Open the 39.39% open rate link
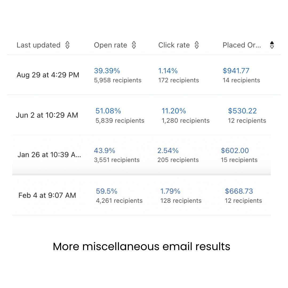This screenshot has width=288, height=288. coord(107,71)
